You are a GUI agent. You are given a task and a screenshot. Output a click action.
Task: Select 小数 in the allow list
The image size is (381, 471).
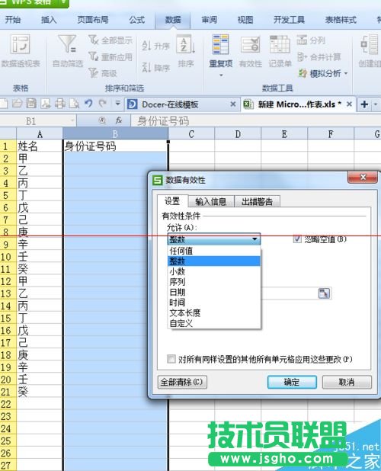point(214,271)
